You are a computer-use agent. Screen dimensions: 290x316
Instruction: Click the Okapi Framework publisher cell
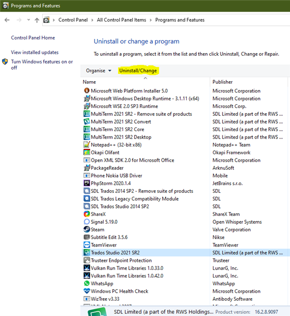pyautogui.click(x=231, y=153)
